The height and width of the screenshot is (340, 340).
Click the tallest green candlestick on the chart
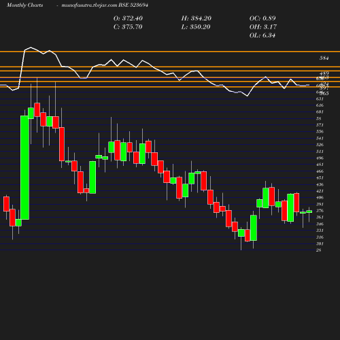(24, 167)
